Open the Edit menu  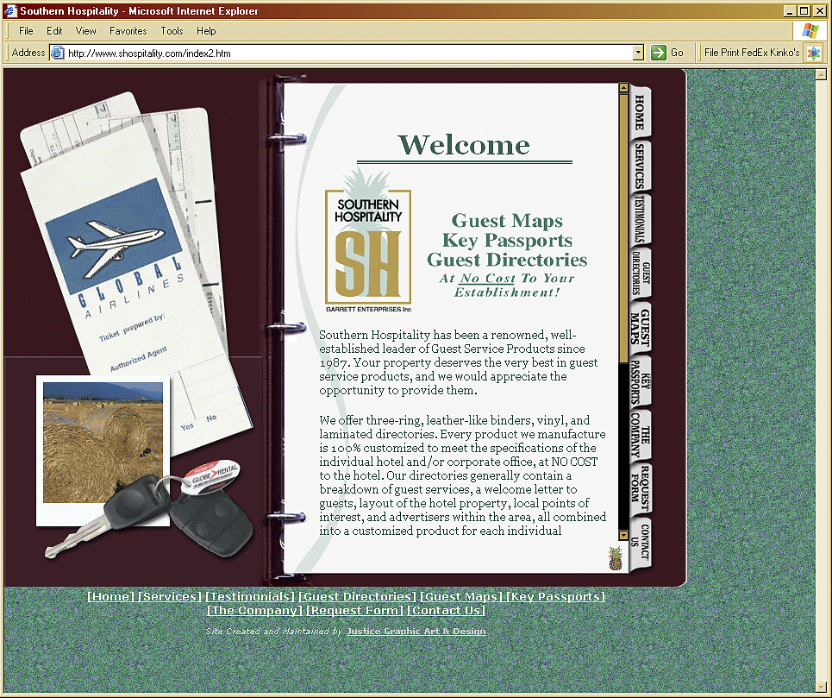pos(54,31)
